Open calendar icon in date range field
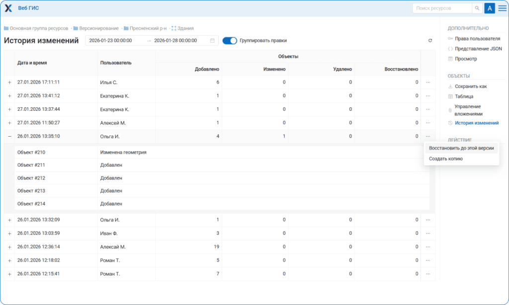Screen dimensions: 509x305 [x=212, y=41]
